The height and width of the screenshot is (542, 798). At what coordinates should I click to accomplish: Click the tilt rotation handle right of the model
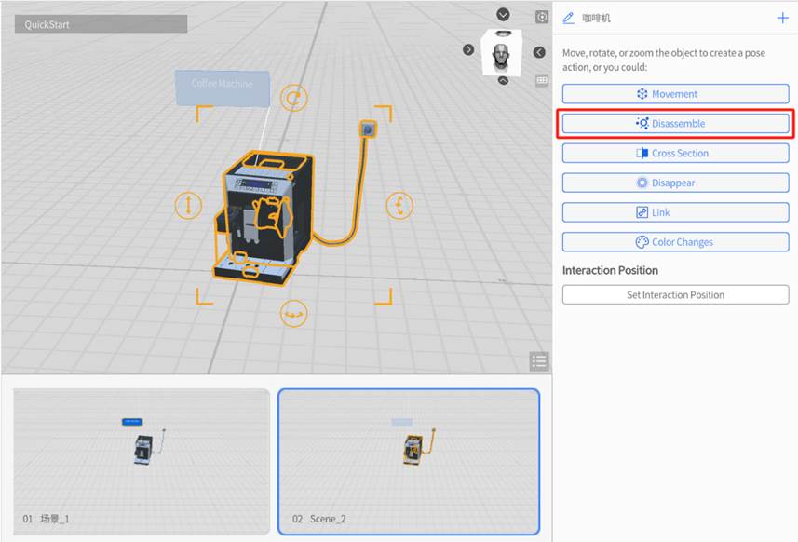399,205
